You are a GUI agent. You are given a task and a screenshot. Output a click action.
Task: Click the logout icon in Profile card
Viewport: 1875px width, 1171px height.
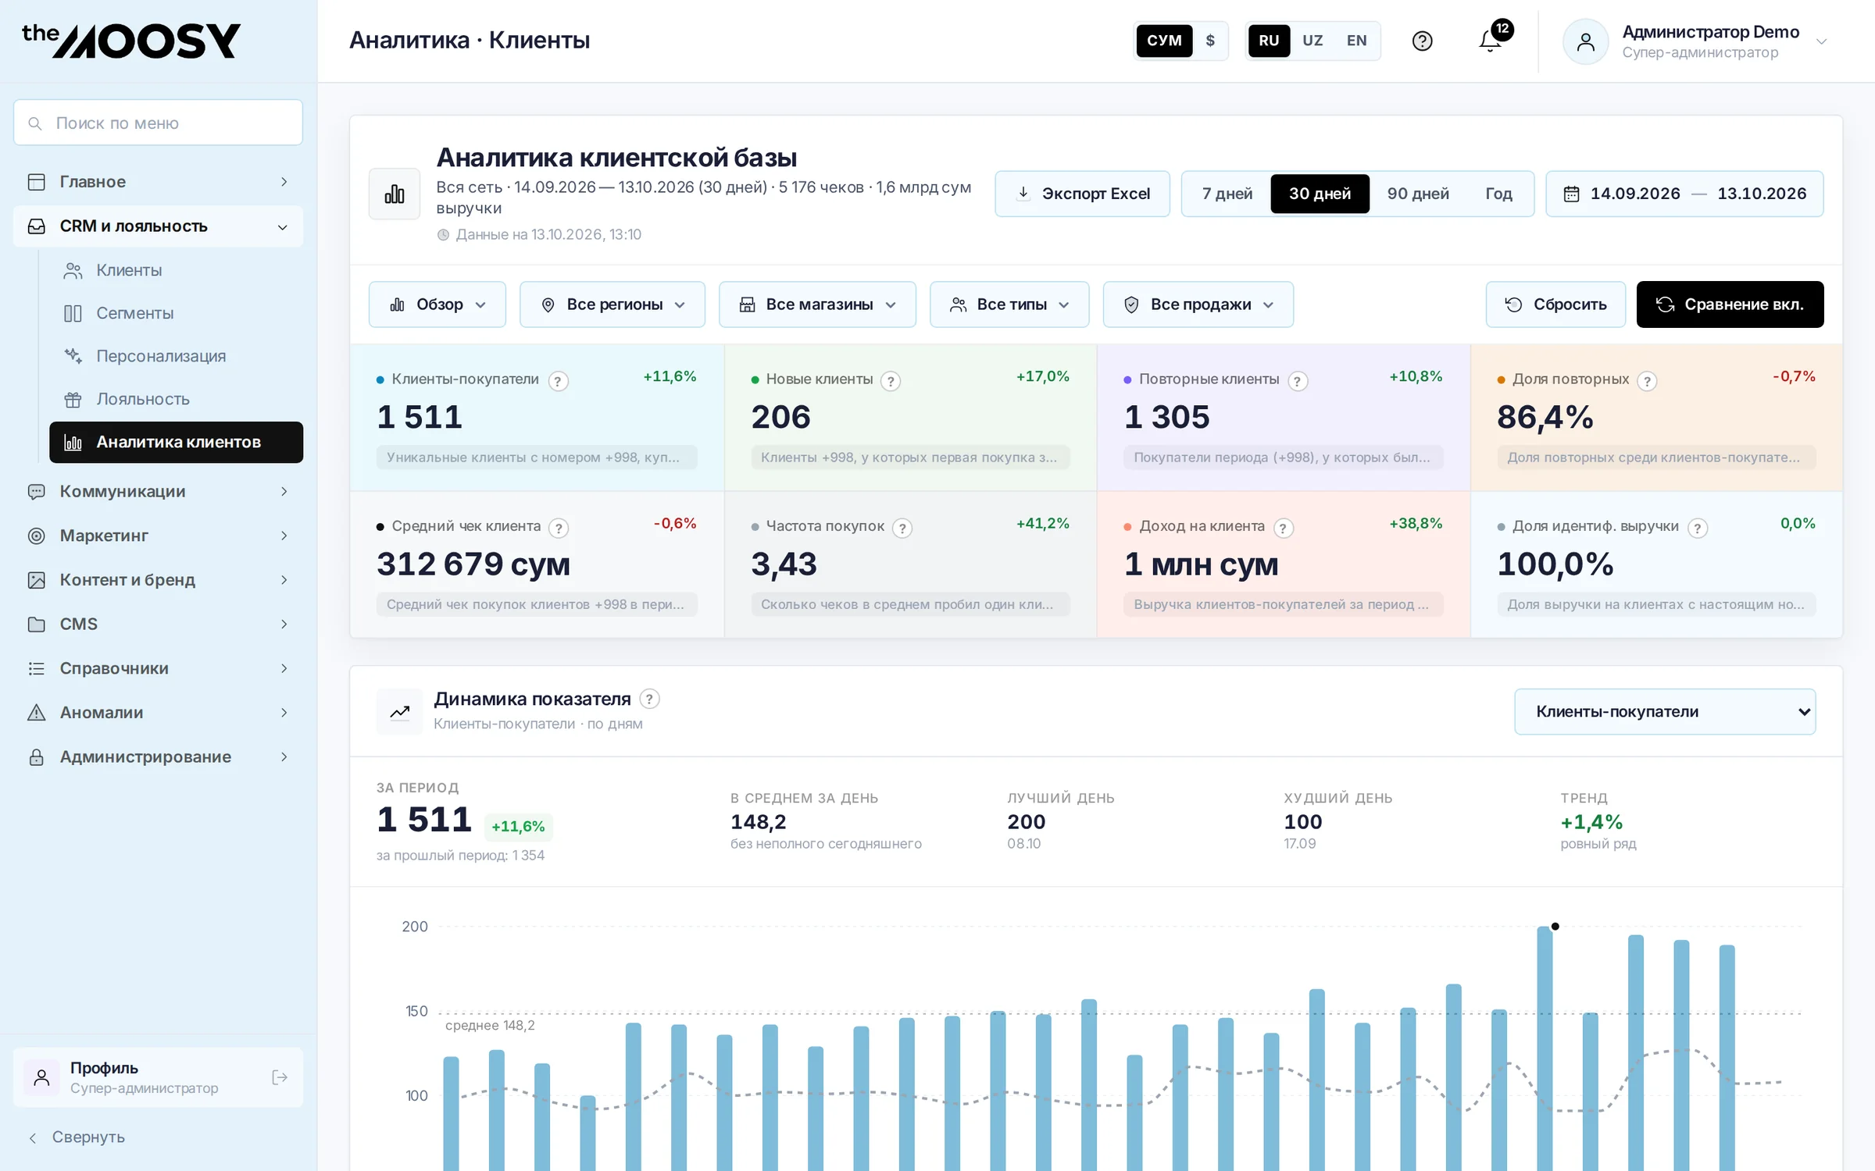point(280,1077)
